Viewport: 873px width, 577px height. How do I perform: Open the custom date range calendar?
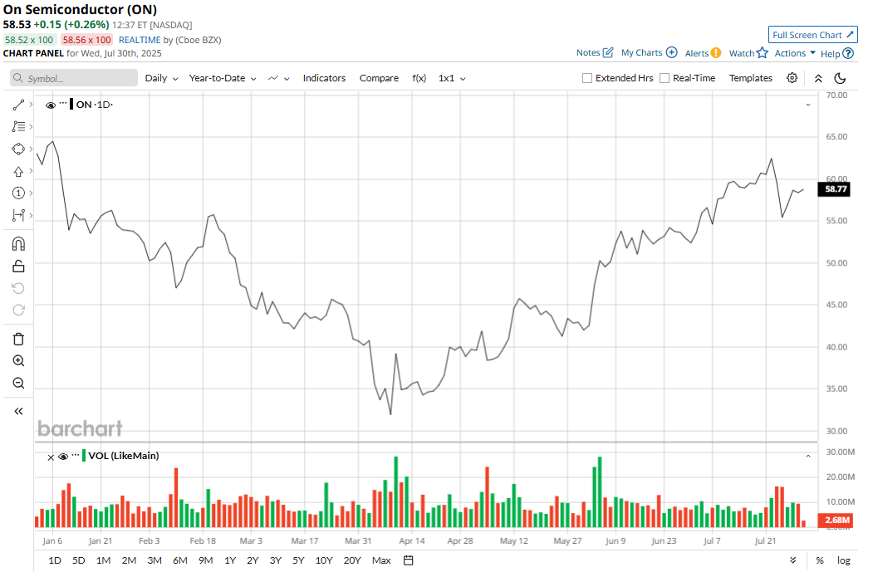[408, 560]
